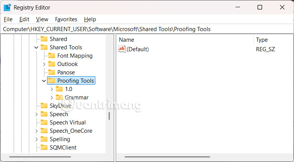Expand the Speech_OneCore key
This screenshot has height=162, width=294.
[x=36, y=131]
